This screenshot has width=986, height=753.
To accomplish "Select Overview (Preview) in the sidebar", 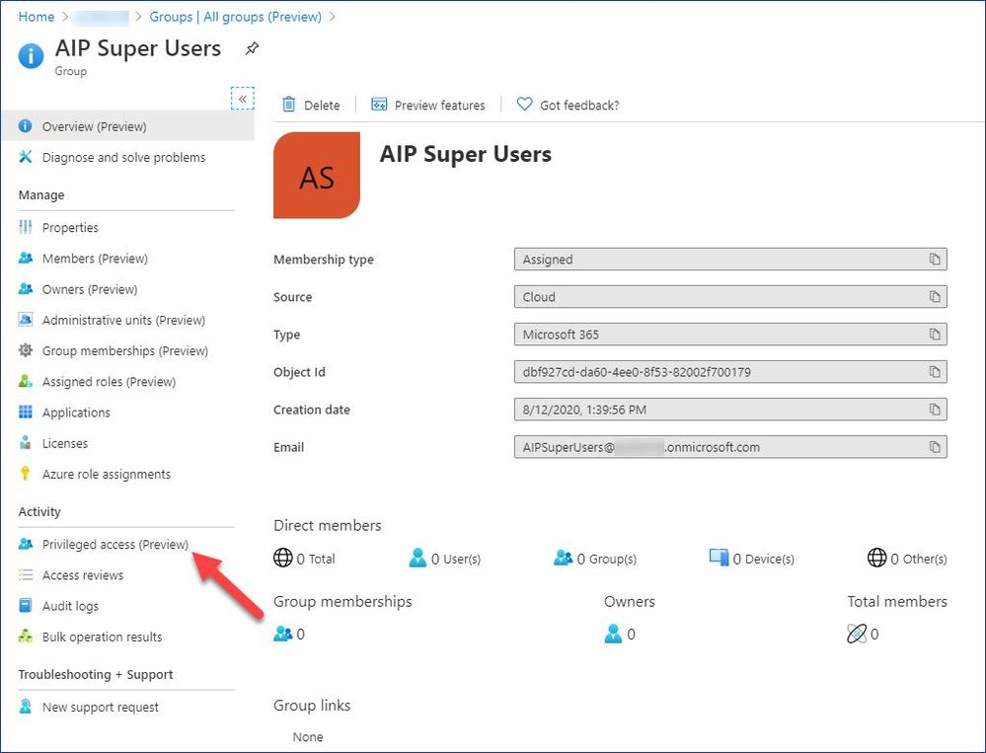I will coord(127,126).
